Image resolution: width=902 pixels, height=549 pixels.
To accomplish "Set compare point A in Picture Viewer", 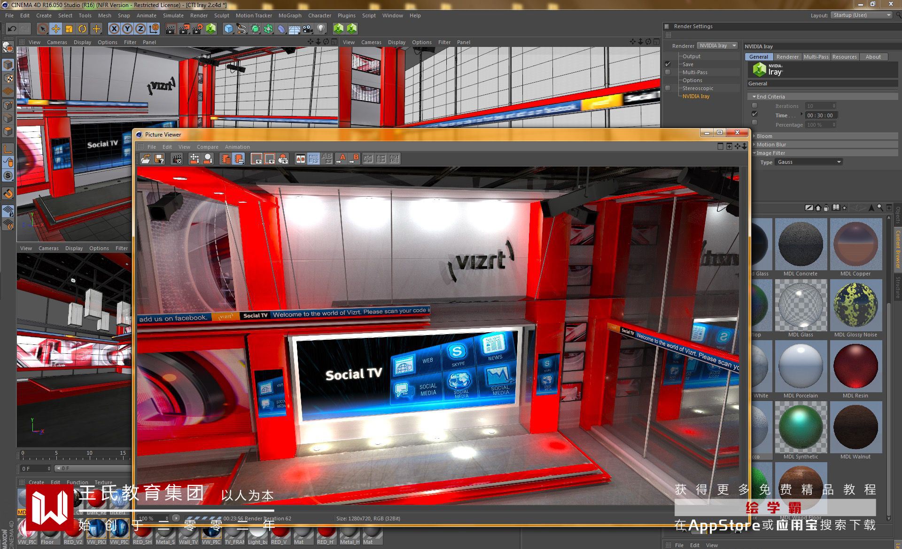I will click(x=341, y=159).
